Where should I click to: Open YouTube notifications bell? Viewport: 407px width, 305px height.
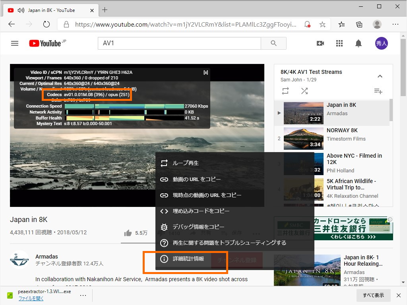pos(358,43)
